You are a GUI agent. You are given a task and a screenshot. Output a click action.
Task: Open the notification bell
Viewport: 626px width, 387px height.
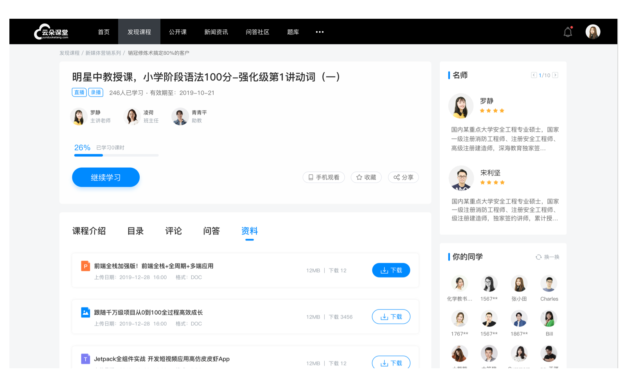[x=567, y=31]
